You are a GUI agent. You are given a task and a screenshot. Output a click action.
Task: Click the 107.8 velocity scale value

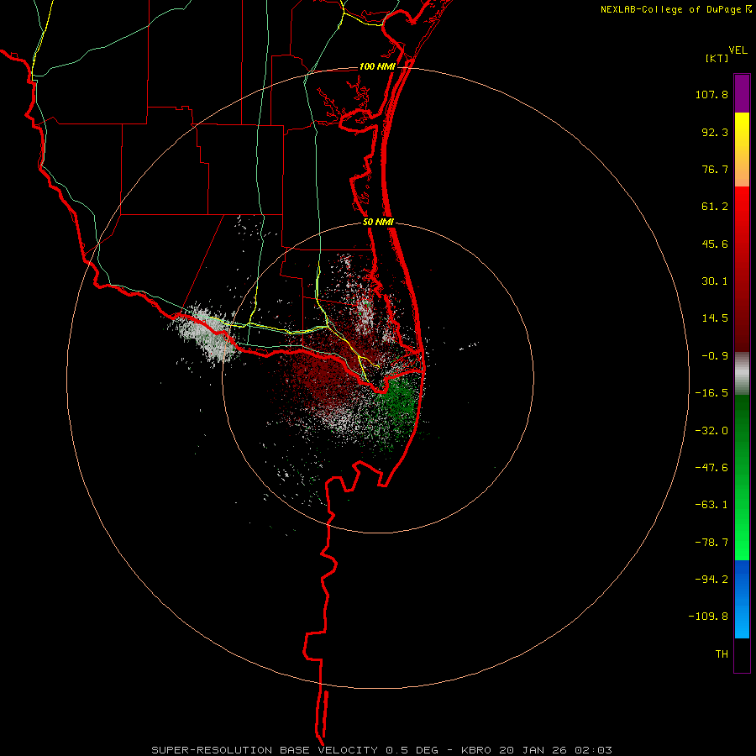click(711, 94)
